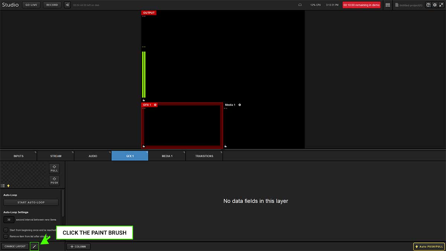
Task: Click the 3:13:31 PM clock
Action: pyautogui.click(x=332, y=5)
